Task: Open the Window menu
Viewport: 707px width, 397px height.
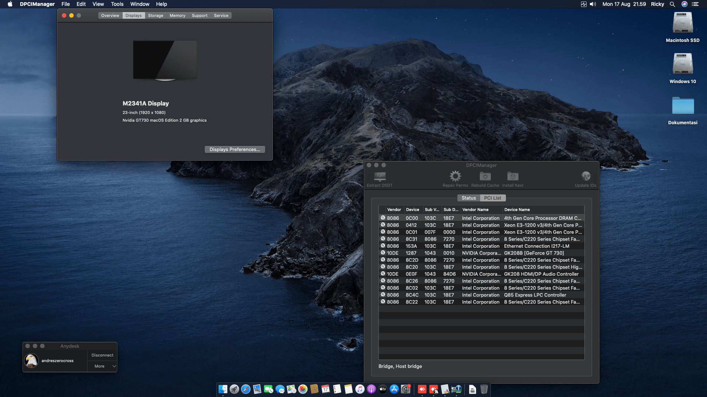Action: [140, 4]
